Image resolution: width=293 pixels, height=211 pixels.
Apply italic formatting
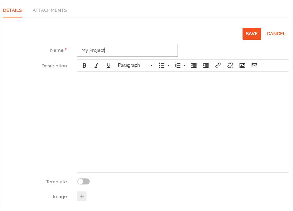click(96, 65)
